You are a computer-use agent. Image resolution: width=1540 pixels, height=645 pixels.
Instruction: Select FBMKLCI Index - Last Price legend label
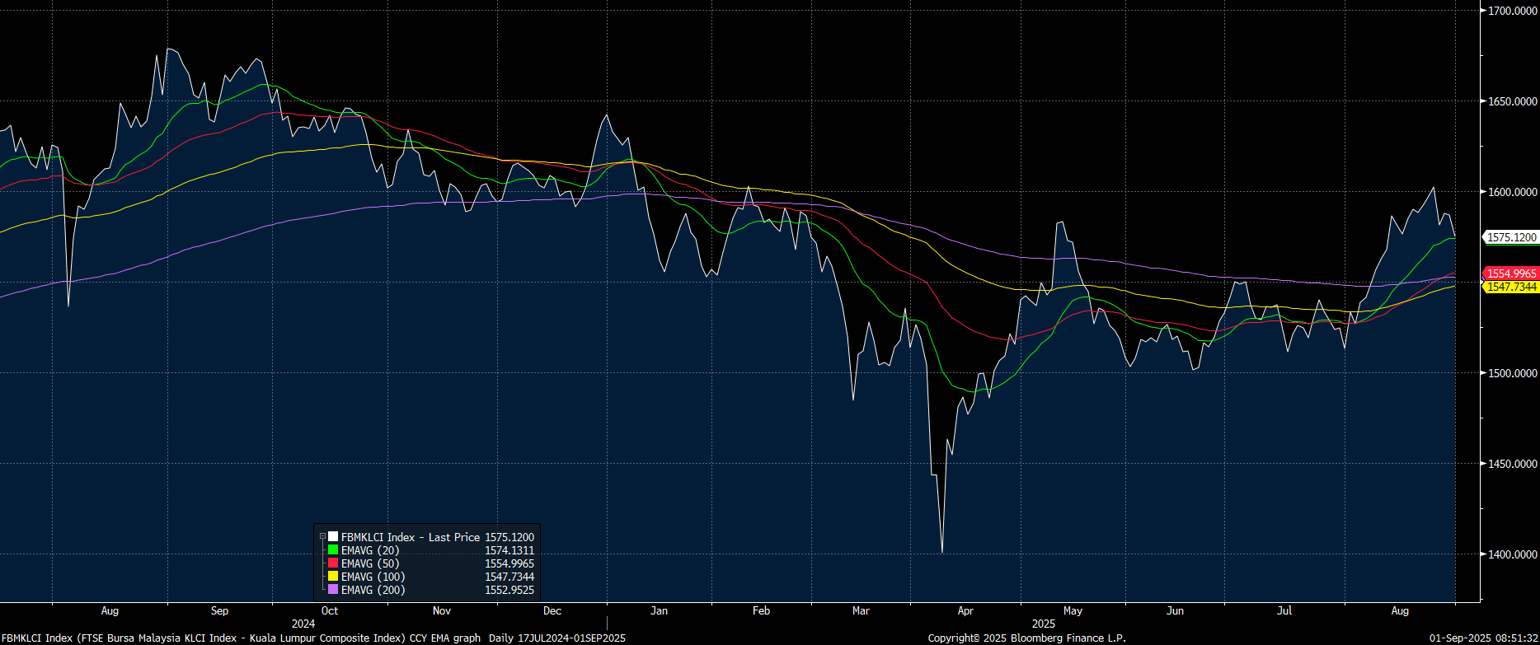coord(410,537)
